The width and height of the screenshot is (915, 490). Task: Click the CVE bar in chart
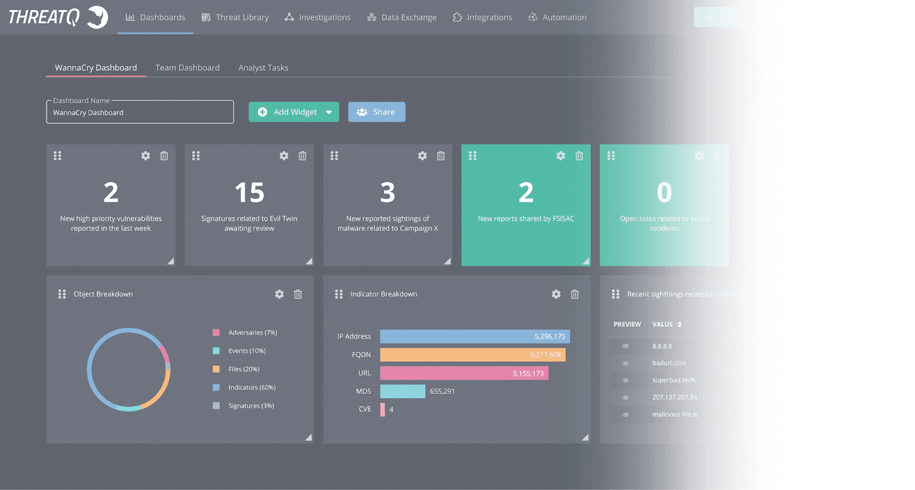[x=383, y=409]
